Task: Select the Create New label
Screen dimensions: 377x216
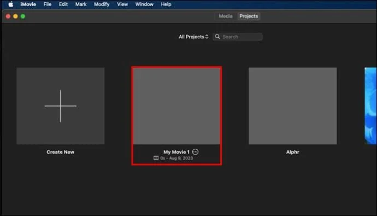Action: click(x=60, y=152)
